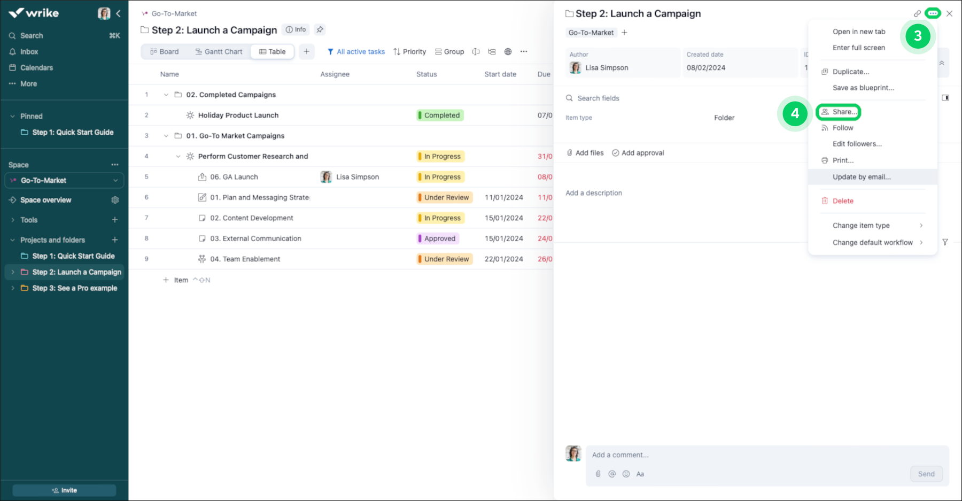
Task: Send the comment
Action: tap(926, 474)
